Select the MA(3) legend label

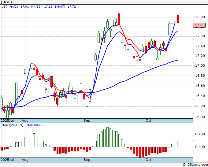click(x=14, y=7)
